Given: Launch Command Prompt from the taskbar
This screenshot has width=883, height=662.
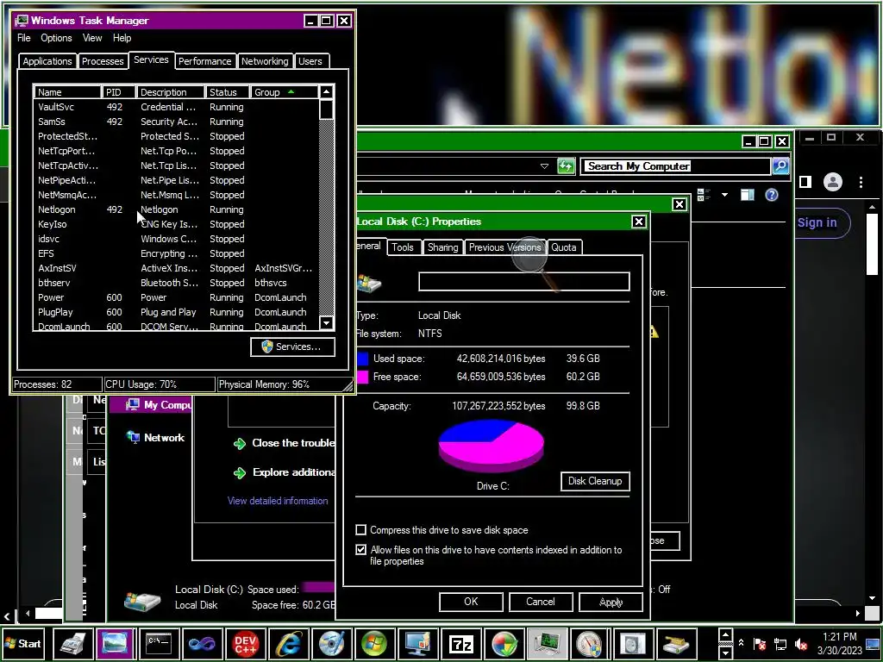Looking at the screenshot, I should pyautogui.click(x=159, y=643).
